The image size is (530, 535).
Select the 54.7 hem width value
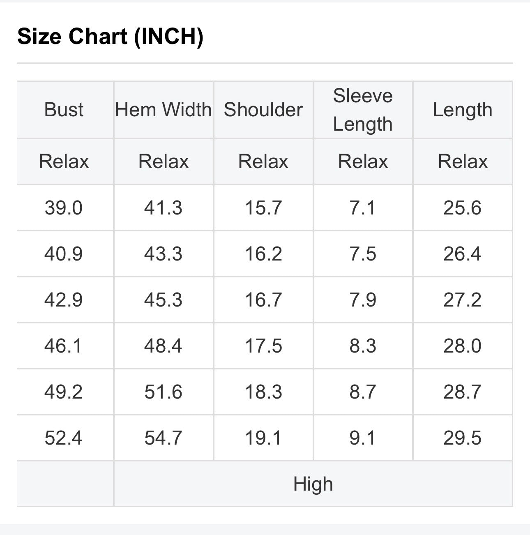164,438
